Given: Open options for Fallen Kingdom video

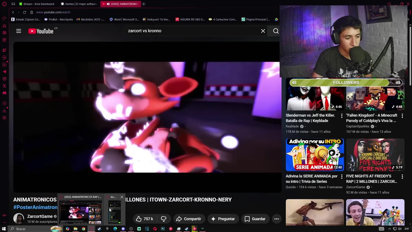Looking at the screenshot, I should 402,116.
